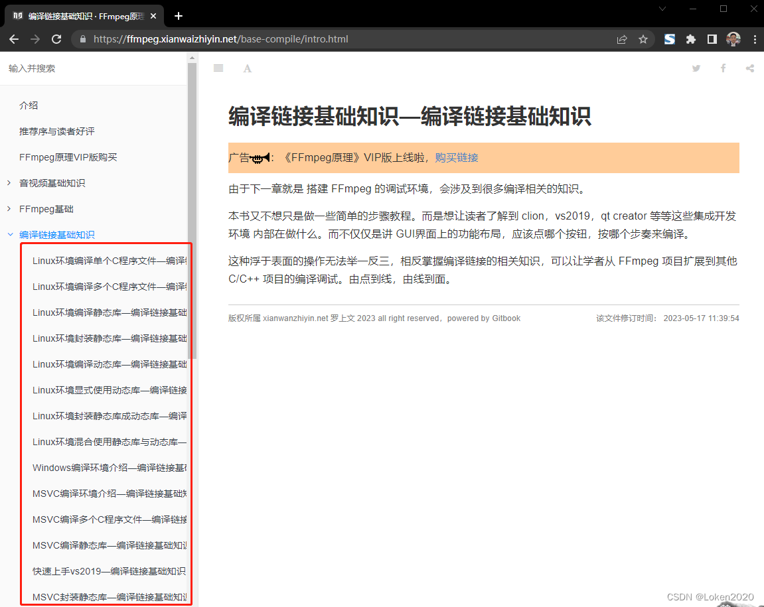This screenshot has height=607, width=764.
Task: Share this page from address bar
Action: [622, 39]
